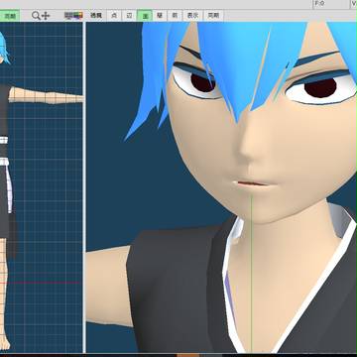
Task: Toggle the 透視 perspective view button
Action: click(96, 16)
